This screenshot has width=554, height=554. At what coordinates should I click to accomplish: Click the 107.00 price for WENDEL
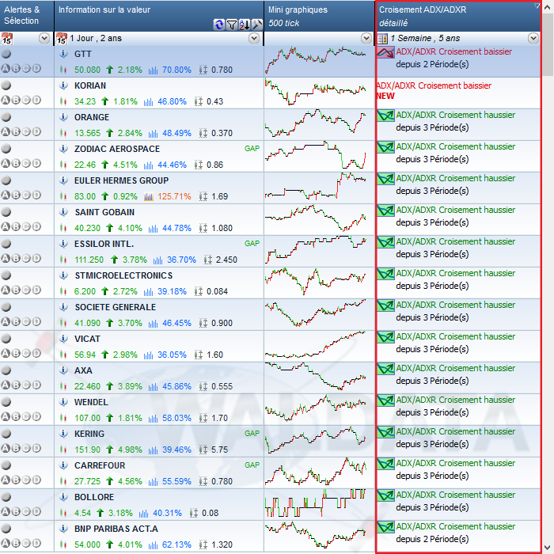[87, 418]
